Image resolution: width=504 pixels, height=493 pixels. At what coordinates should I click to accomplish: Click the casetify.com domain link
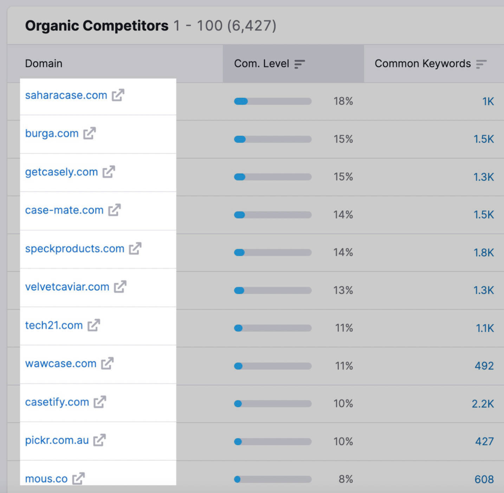57,402
